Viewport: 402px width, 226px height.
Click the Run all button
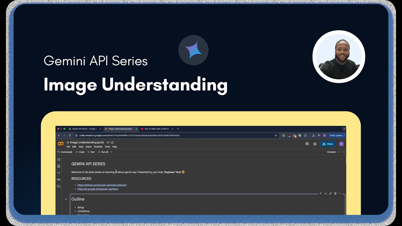click(104, 152)
